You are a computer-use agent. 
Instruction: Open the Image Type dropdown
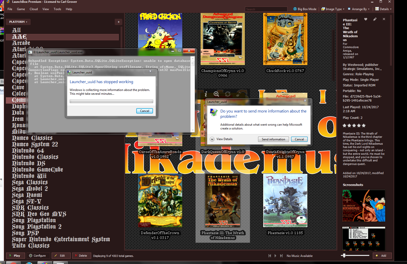[333, 9]
